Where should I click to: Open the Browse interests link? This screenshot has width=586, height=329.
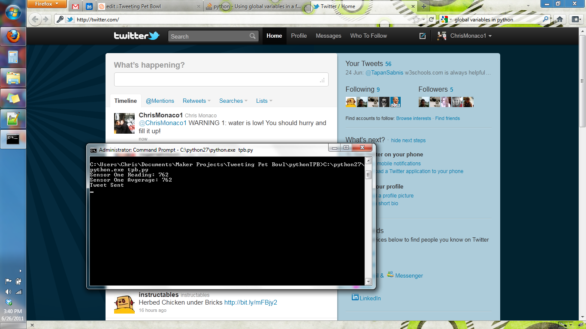pyautogui.click(x=414, y=118)
